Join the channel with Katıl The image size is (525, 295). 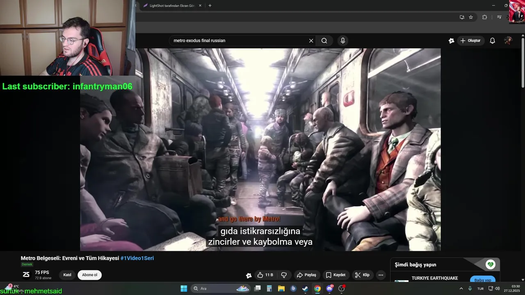coord(67,275)
